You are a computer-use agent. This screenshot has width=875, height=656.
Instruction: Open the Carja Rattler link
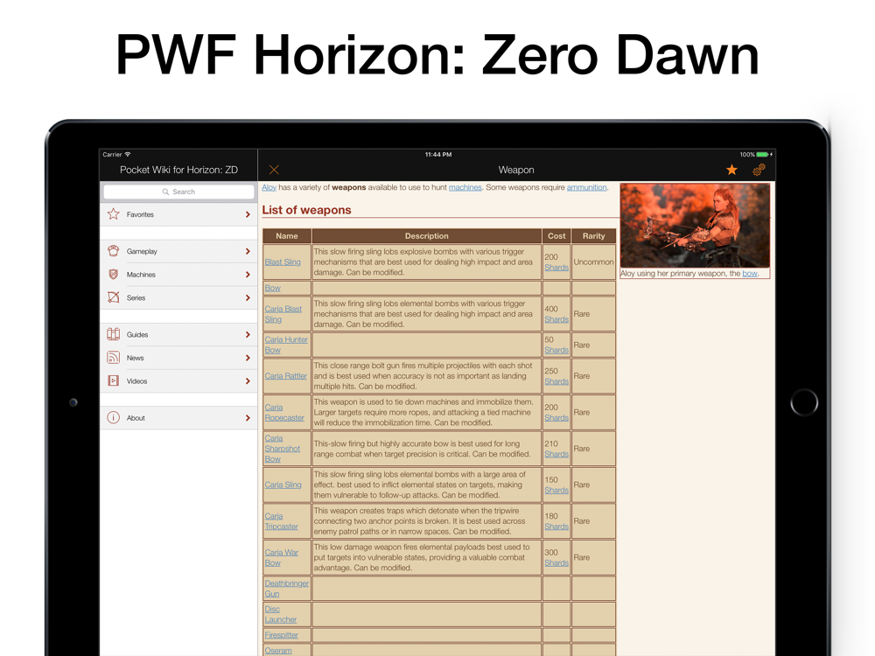click(286, 376)
